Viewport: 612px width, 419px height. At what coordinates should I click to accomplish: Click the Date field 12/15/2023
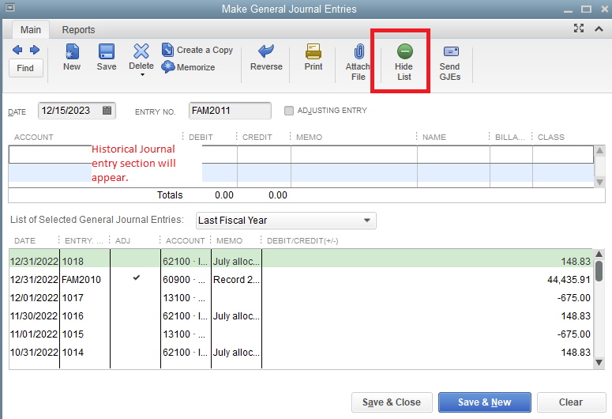coord(77,111)
